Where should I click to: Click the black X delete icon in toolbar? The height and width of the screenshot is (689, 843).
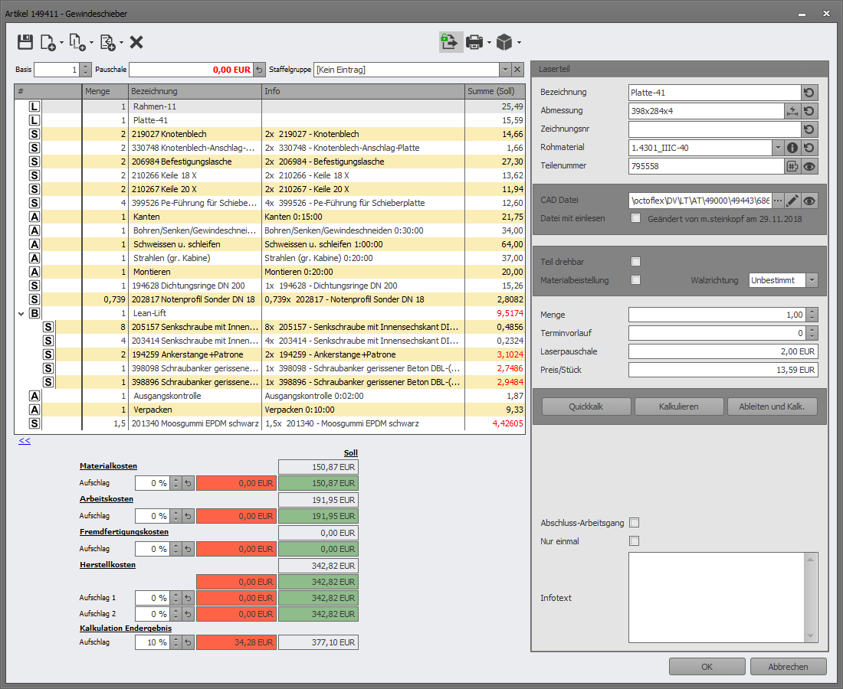pyautogui.click(x=136, y=42)
